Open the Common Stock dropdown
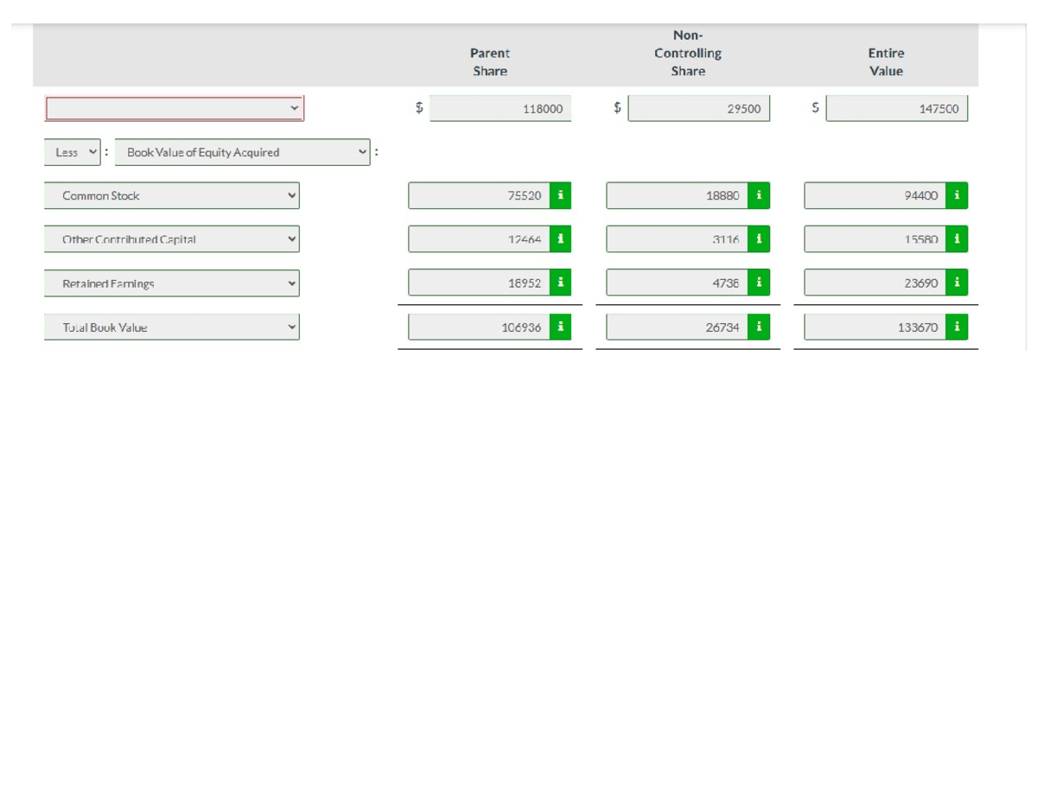 [172, 195]
